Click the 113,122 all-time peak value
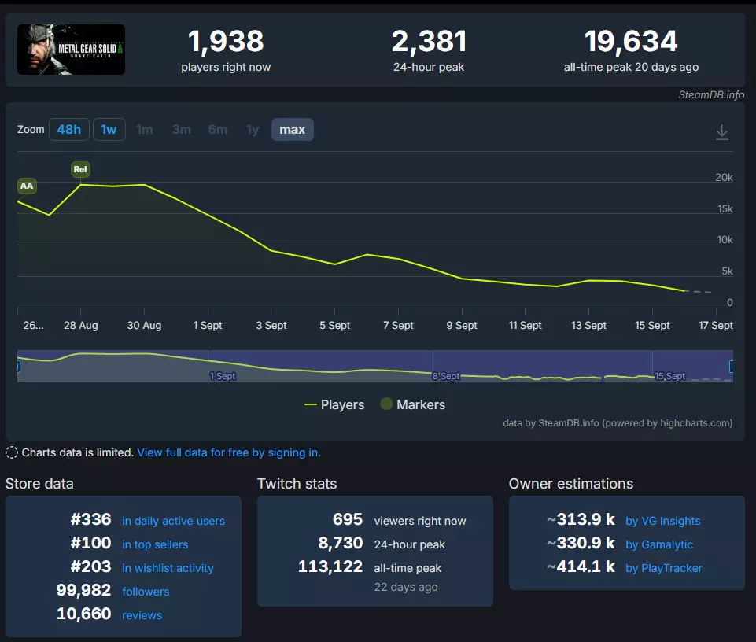The height and width of the screenshot is (642, 756). (x=330, y=566)
